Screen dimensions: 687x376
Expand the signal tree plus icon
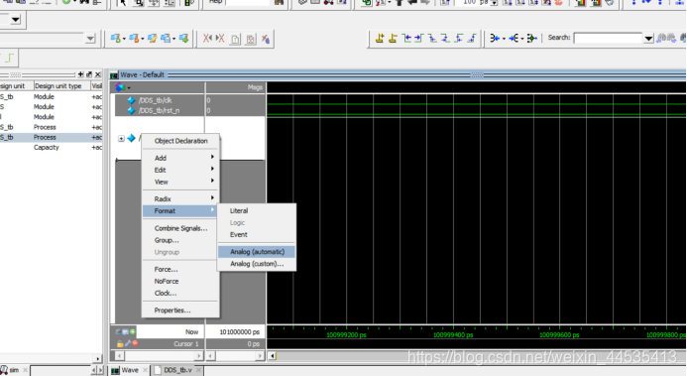click(x=121, y=139)
